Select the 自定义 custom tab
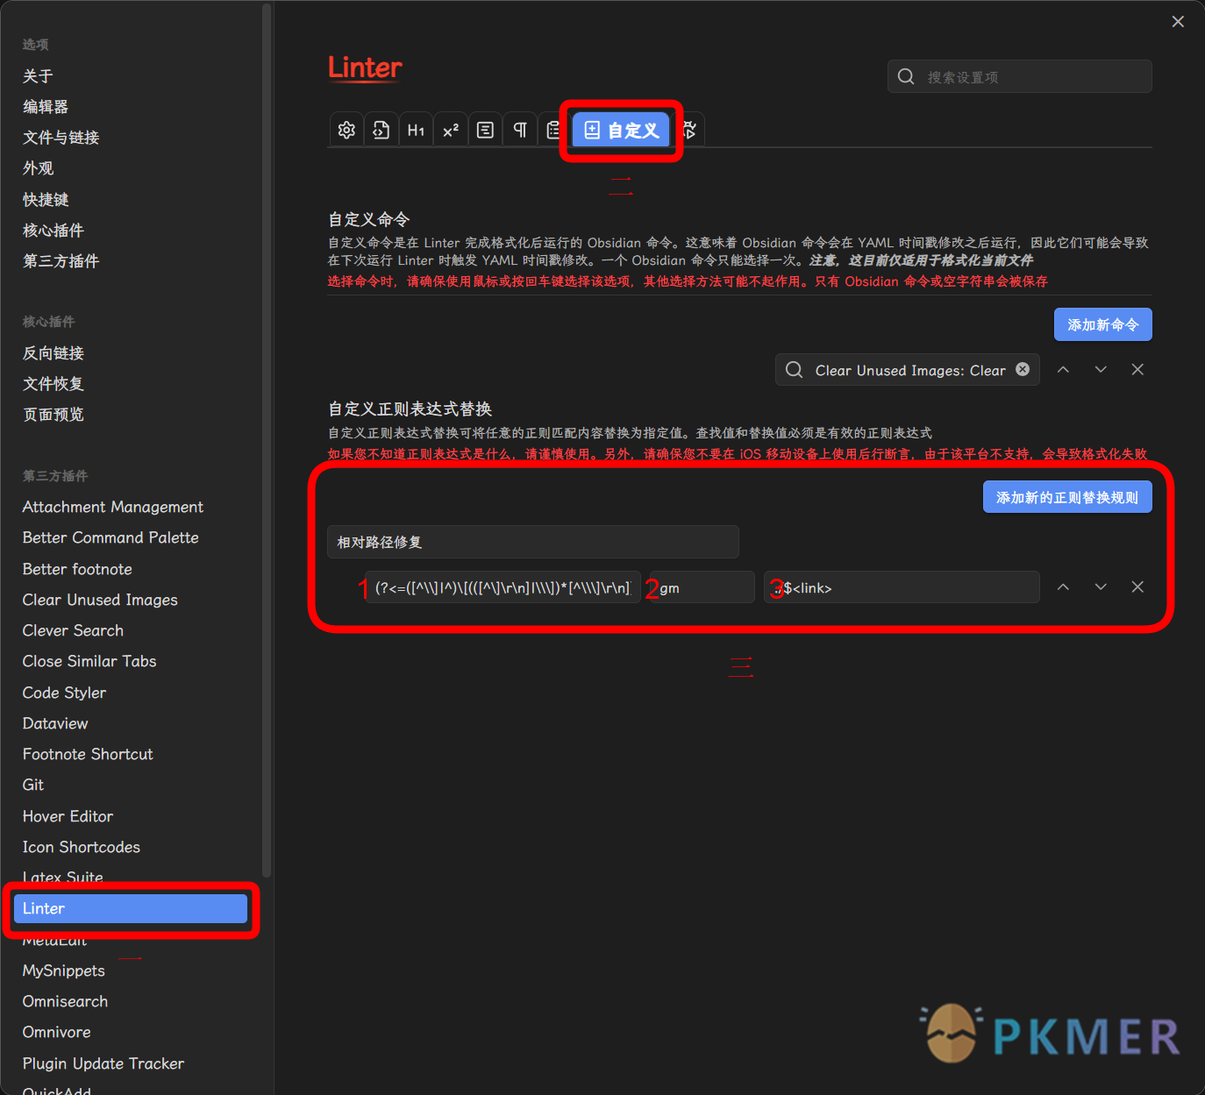Image resolution: width=1205 pixels, height=1095 pixels. coord(621,130)
